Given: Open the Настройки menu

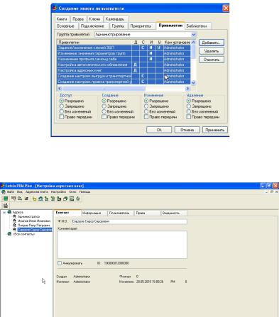Looking at the screenshot, I should pyautogui.click(x=58, y=192).
